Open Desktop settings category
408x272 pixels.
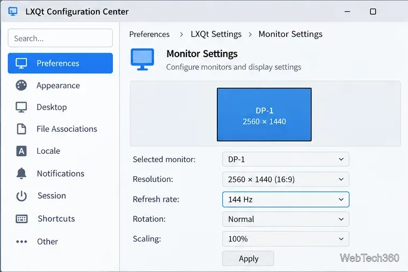60,107
